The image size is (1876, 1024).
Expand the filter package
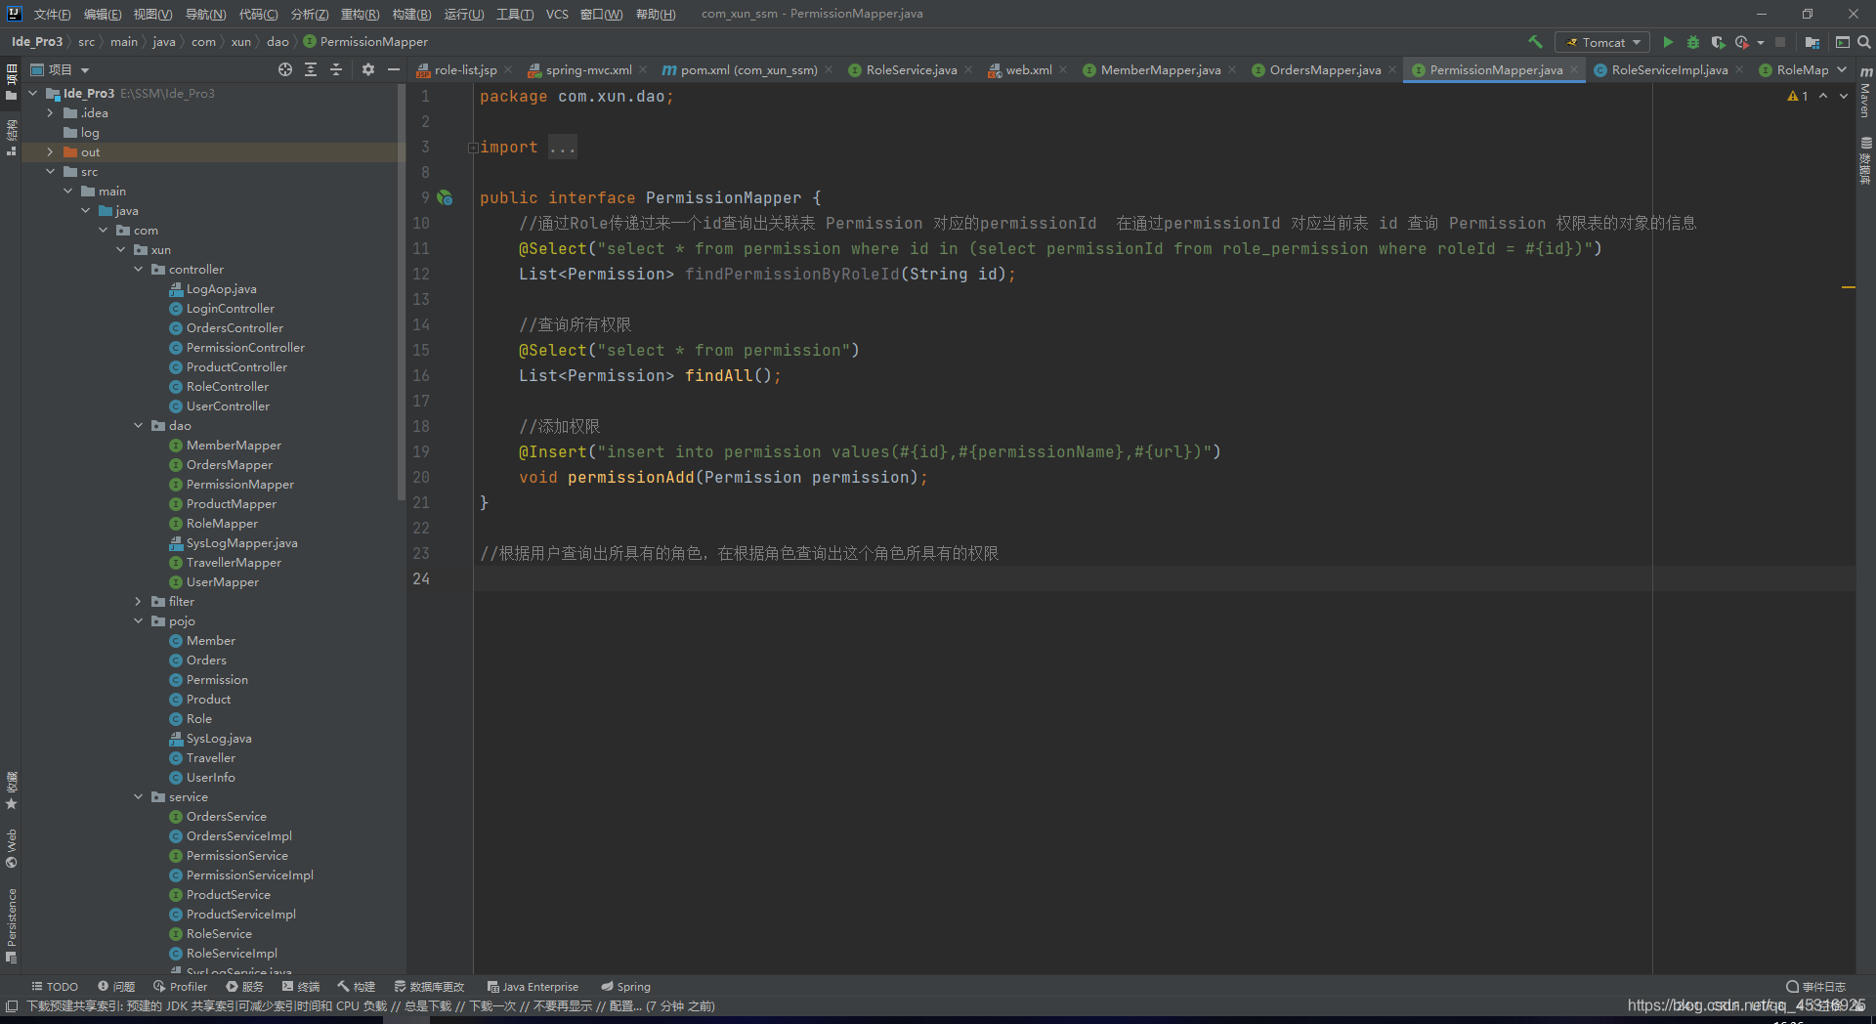(138, 601)
